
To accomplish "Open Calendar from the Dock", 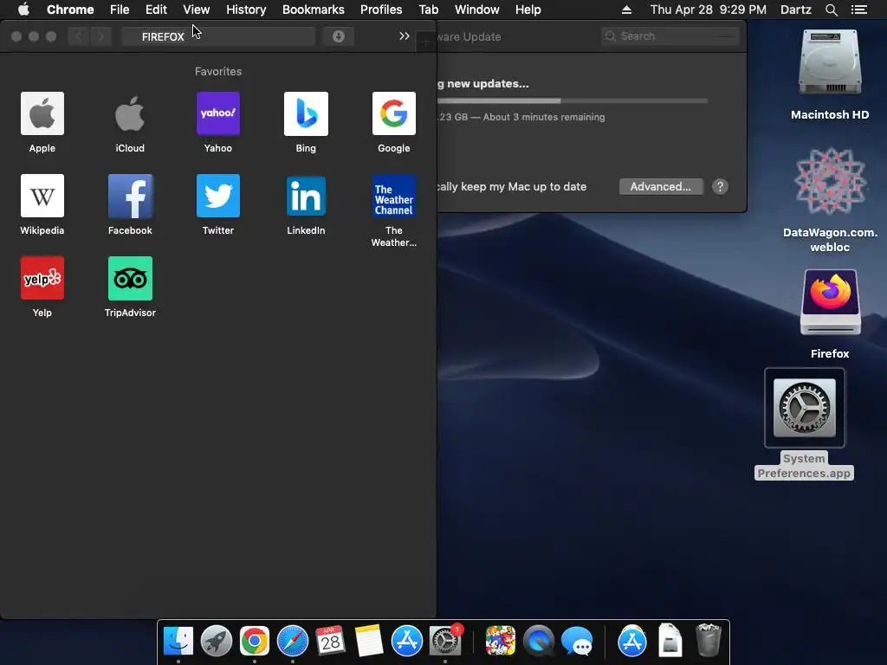I will 330,642.
